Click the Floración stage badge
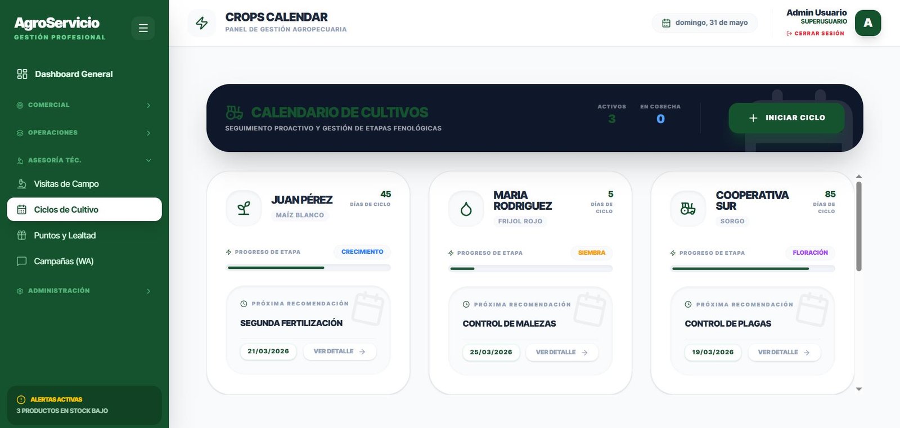Viewport: 900px width, 428px height. point(811,253)
